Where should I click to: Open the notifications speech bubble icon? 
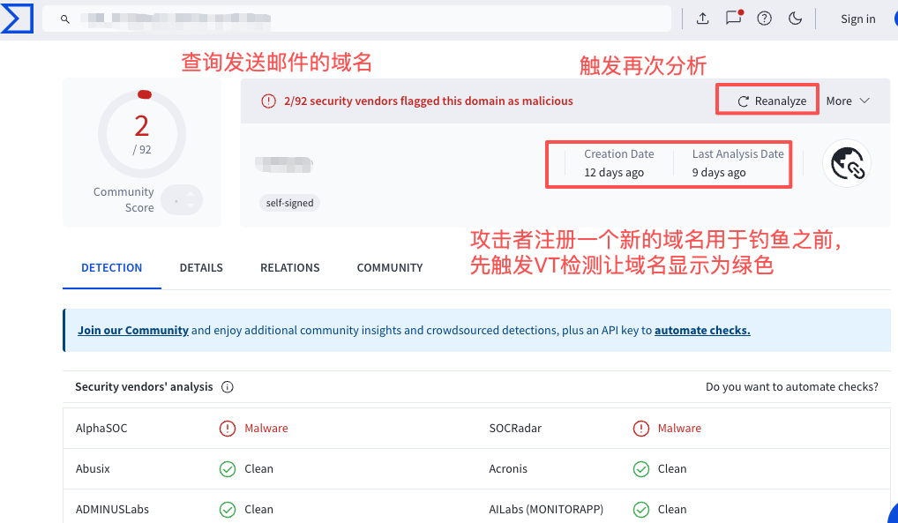pyautogui.click(x=733, y=18)
